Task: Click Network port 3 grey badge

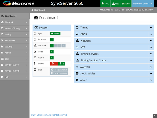Action: [x=60, y=46]
